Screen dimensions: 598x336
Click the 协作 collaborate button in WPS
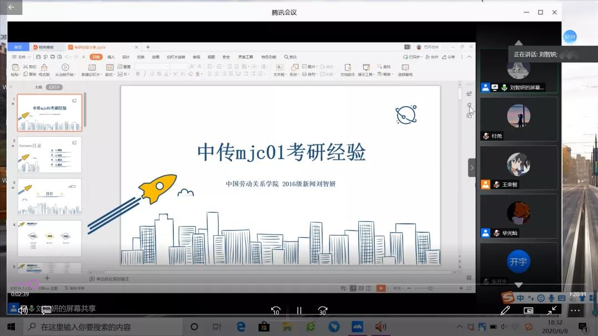tap(432, 57)
